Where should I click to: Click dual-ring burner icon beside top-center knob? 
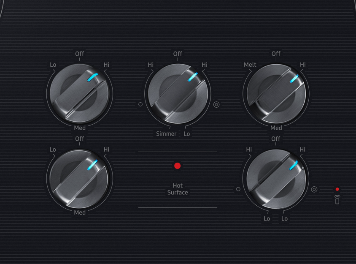tap(216, 104)
